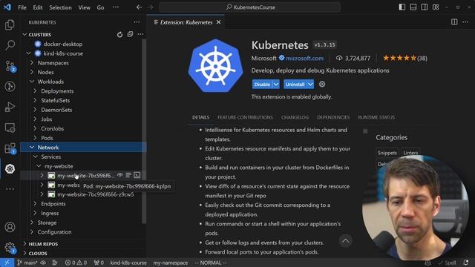Click my-namespace in the status bar

[171, 263]
